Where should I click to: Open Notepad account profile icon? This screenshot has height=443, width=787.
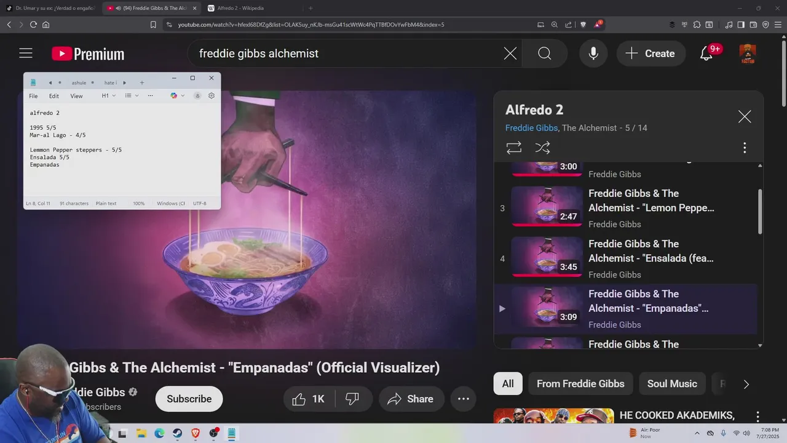tap(197, 96)
